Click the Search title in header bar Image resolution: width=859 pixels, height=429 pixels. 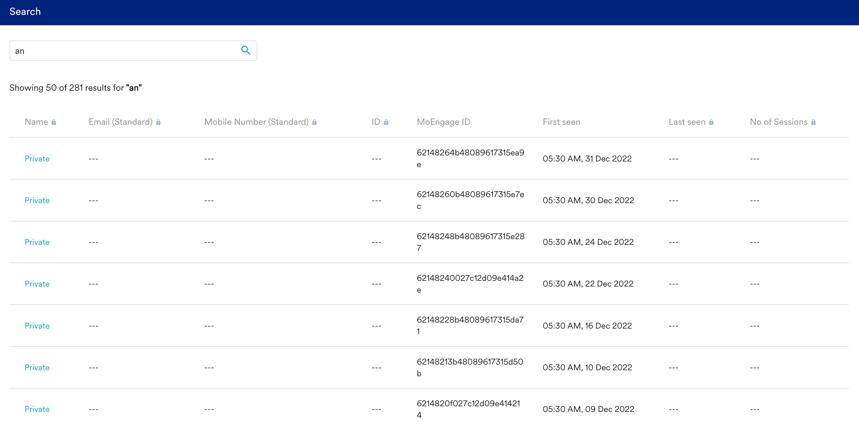25,12
